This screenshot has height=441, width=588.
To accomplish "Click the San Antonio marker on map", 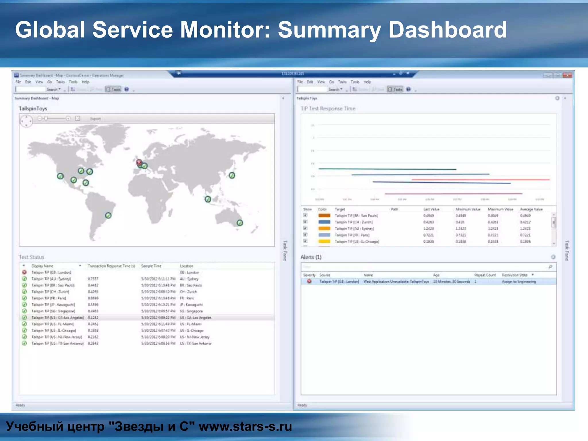I will pyautogui.click(x=74, y=180).
